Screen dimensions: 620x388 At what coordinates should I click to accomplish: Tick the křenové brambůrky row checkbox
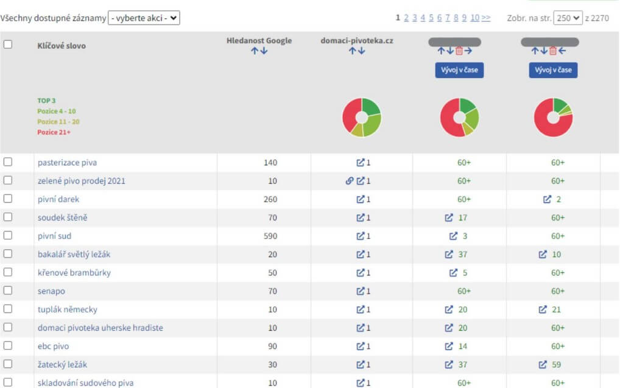(8, 272)
